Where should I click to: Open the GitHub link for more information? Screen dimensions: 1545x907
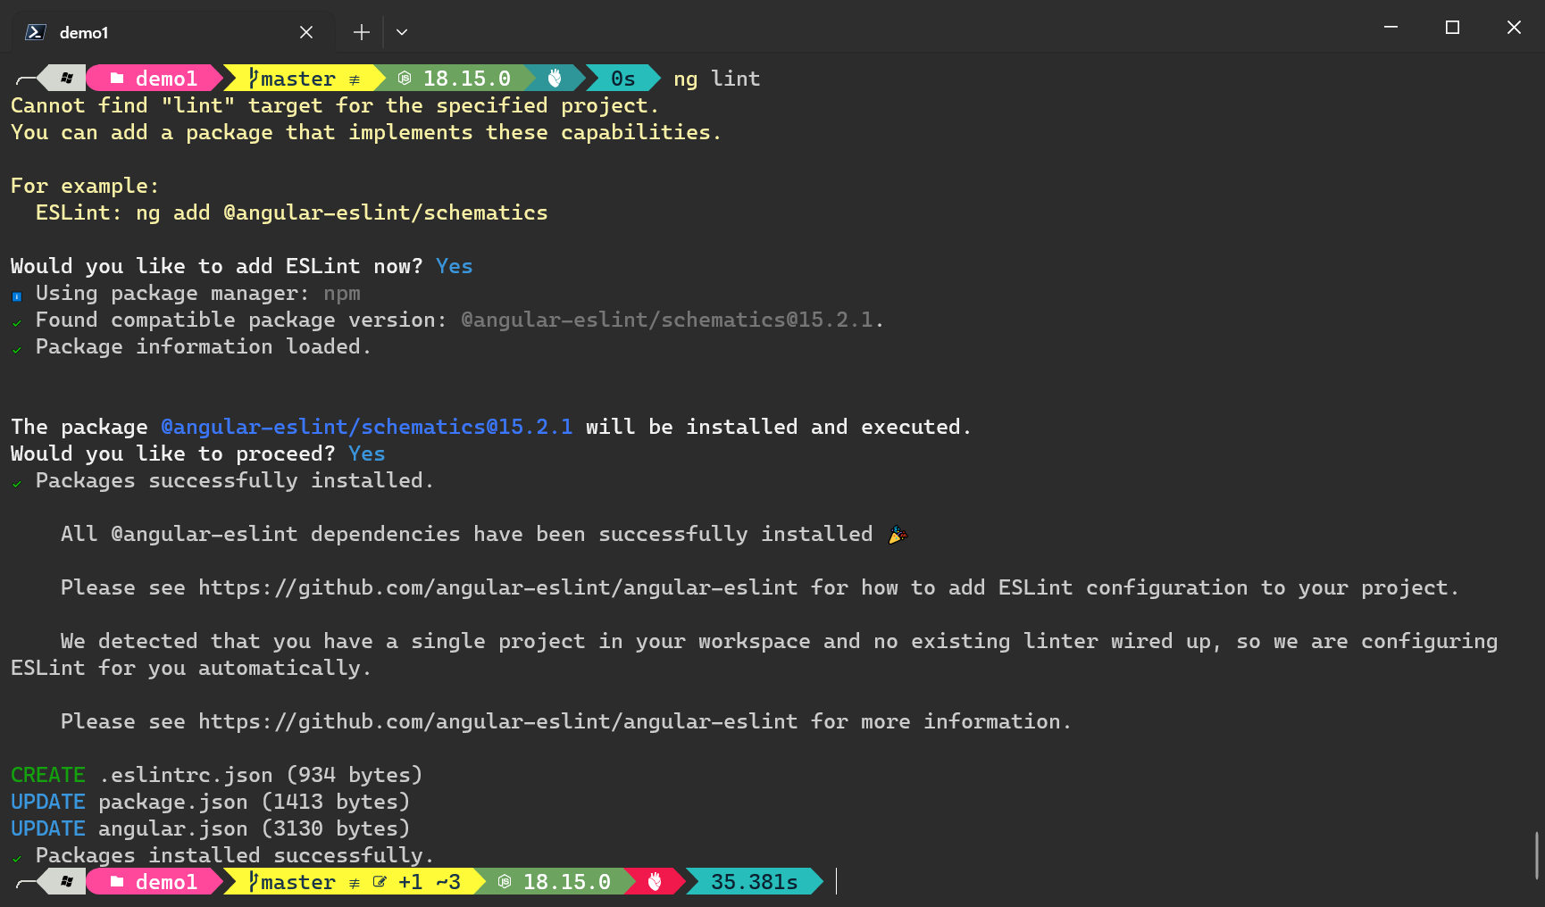pos(498,721)
